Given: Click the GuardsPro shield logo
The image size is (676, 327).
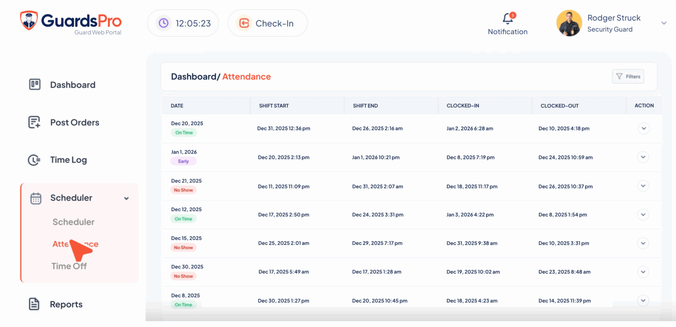Looking at the screenshot, I should (29, 20).
